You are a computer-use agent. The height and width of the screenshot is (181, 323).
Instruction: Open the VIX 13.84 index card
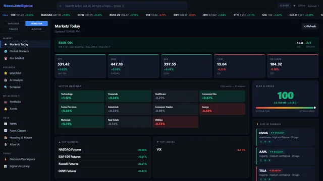click(x=240, y=66)
